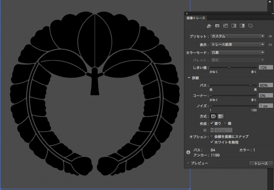274x190 pixels.
Task: Collapse the 詳細 section triangle
Action: pos(189,78)
